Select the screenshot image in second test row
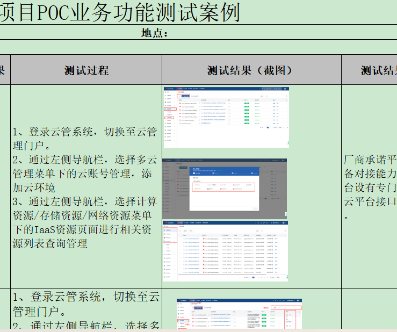The image size is (397, 332). click(x=239, y=314)
